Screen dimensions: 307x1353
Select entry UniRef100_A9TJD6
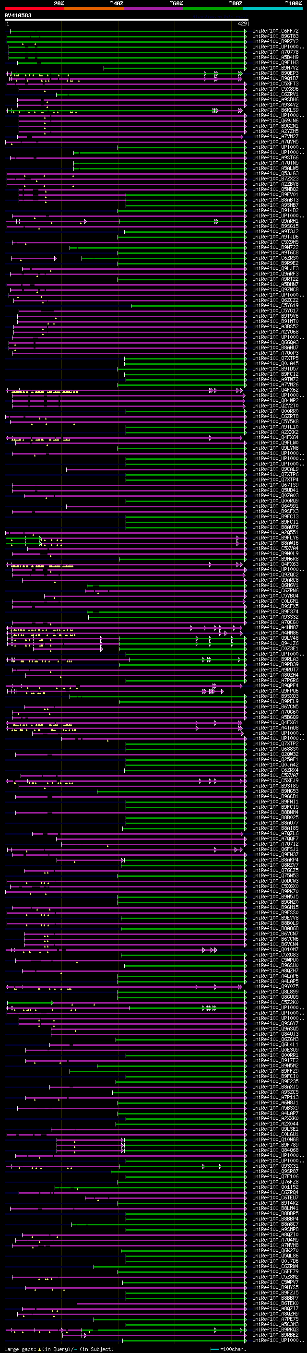275,237
